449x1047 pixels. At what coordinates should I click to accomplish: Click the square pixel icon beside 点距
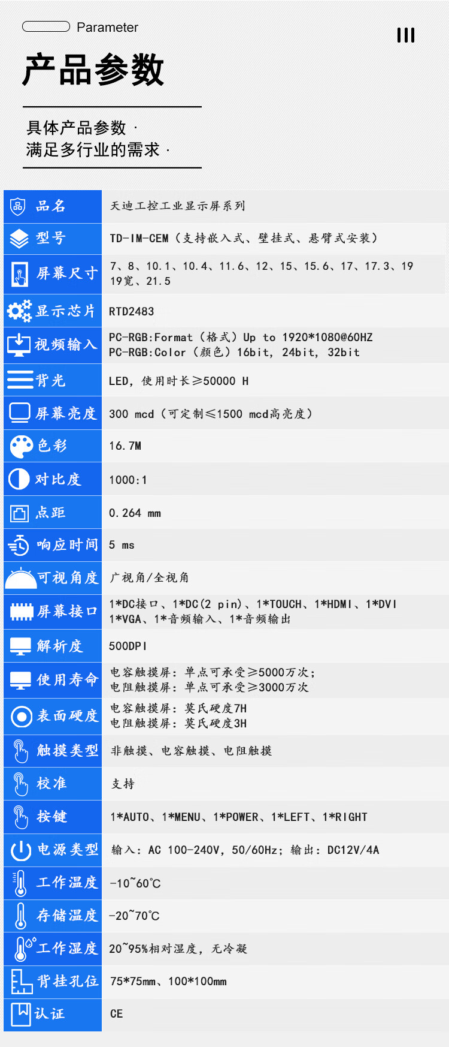20,513
